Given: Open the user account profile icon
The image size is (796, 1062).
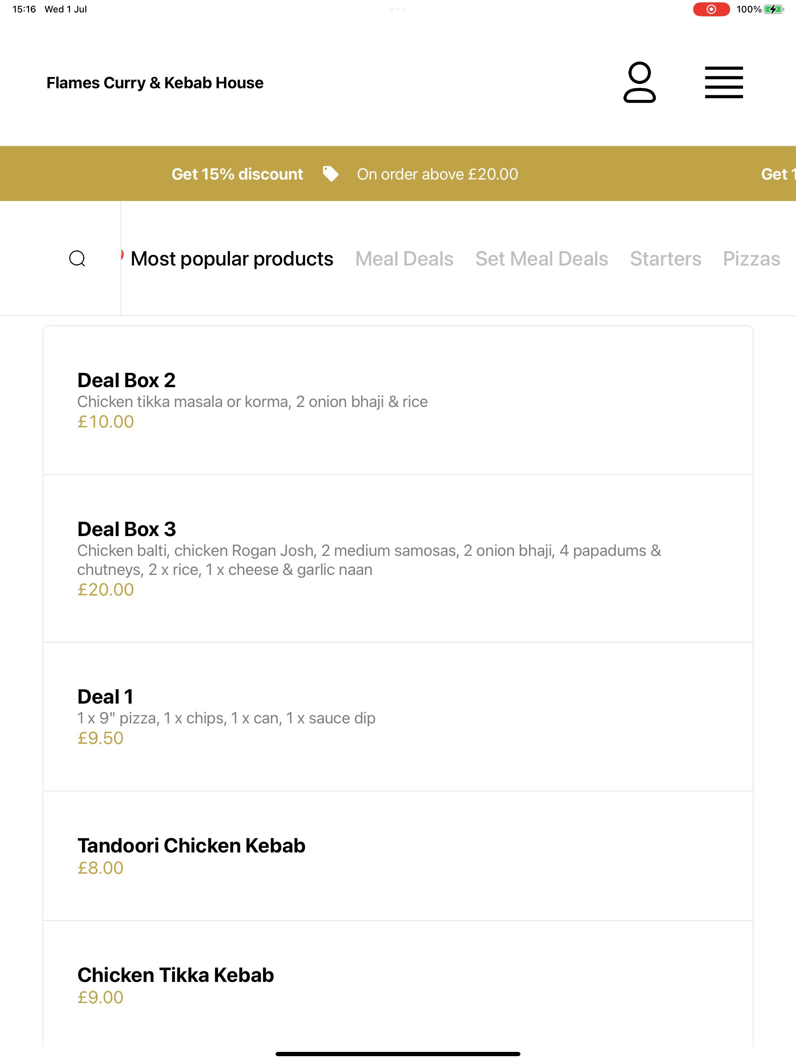Looking at the screenshot, I should (639, 82).
